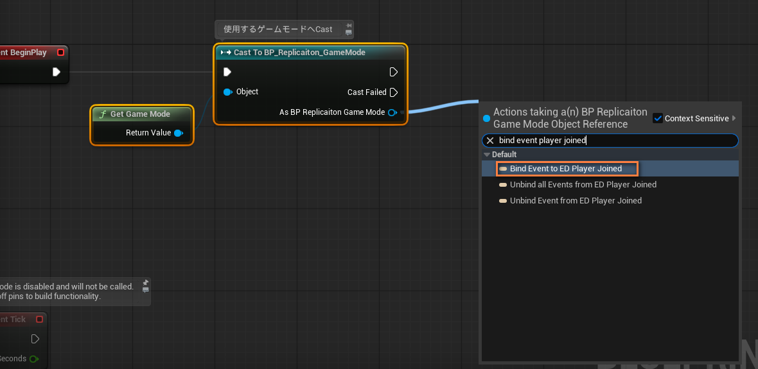Toggle comment bubble icon on the disabled-node note
This screenshot has height=369, width=758.
click(x=146, y=290)
